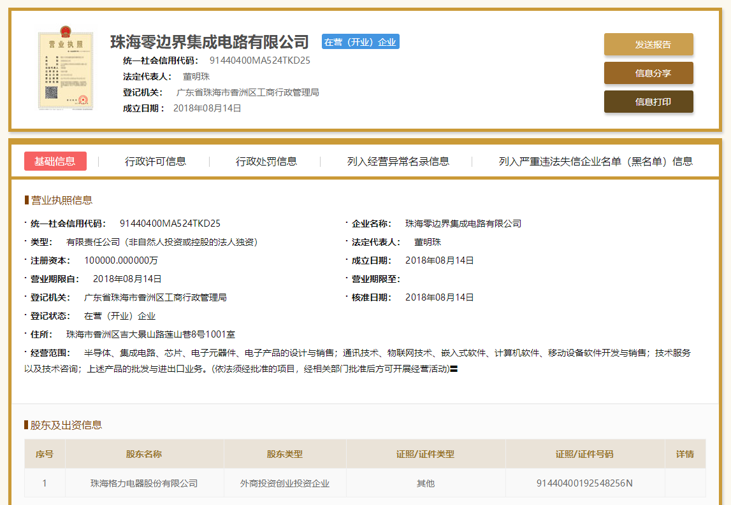This screenshot has width=731, height=505.
Task: Click the 证照/证件号码 column header
Action: click(584, 454)
